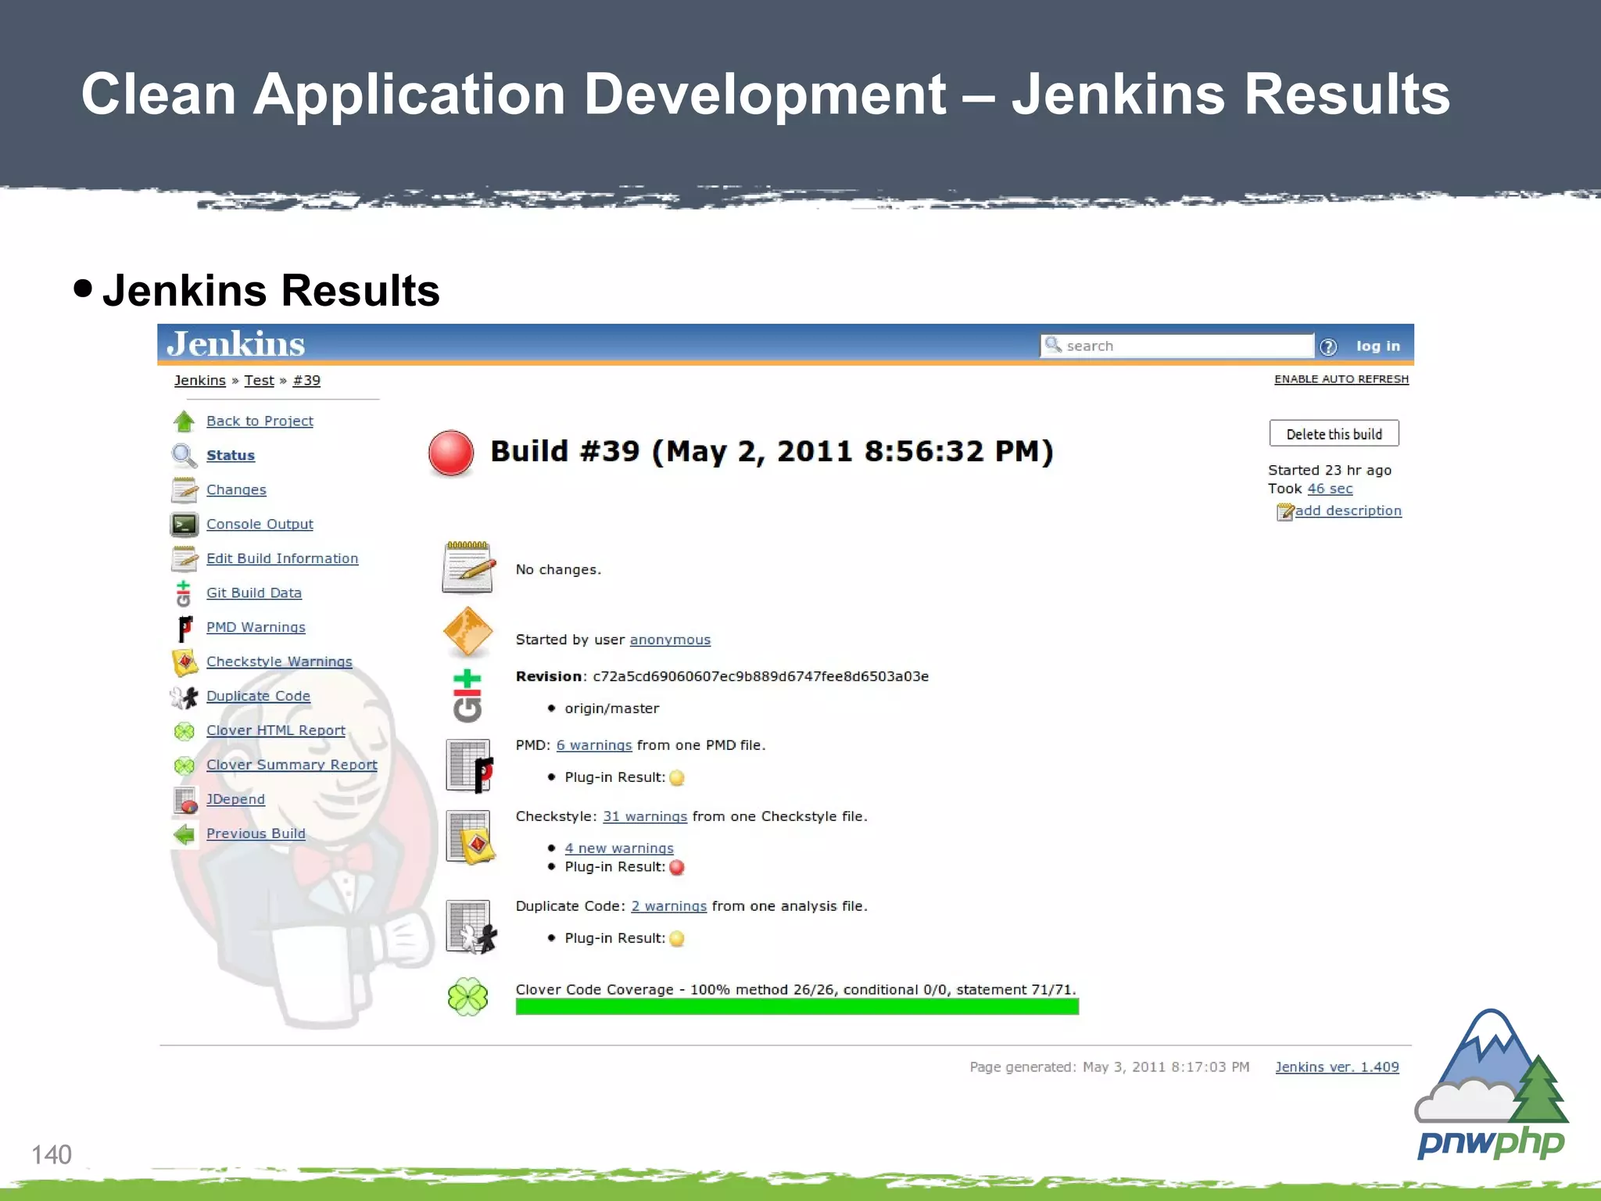
Task: Open the 2 warnings Duplicate Code link
Action: (669, 906)
